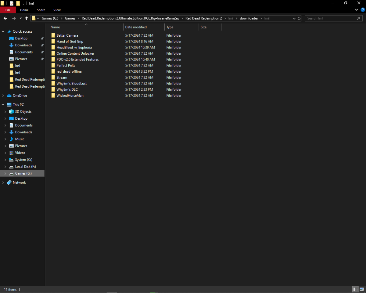Select the Online Content Unlocker folder

tap(75, 53)
